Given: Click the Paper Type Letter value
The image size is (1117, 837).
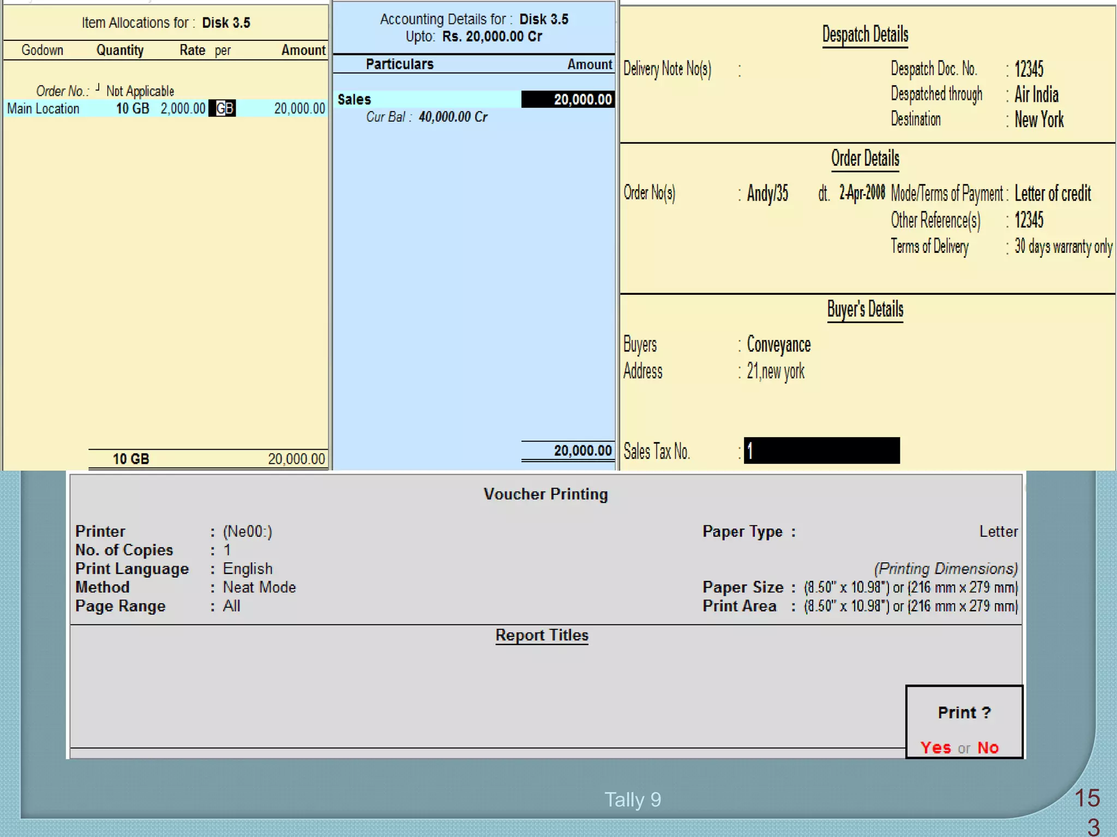Looking at the screenshot, I should click(x=998, y=531).
